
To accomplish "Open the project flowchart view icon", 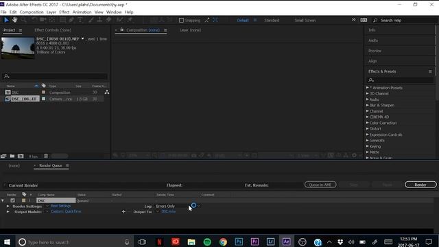I will click(x=107, y=92).
